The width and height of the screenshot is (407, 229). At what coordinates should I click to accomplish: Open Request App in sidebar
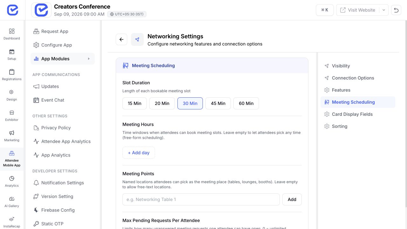point(63,31)
